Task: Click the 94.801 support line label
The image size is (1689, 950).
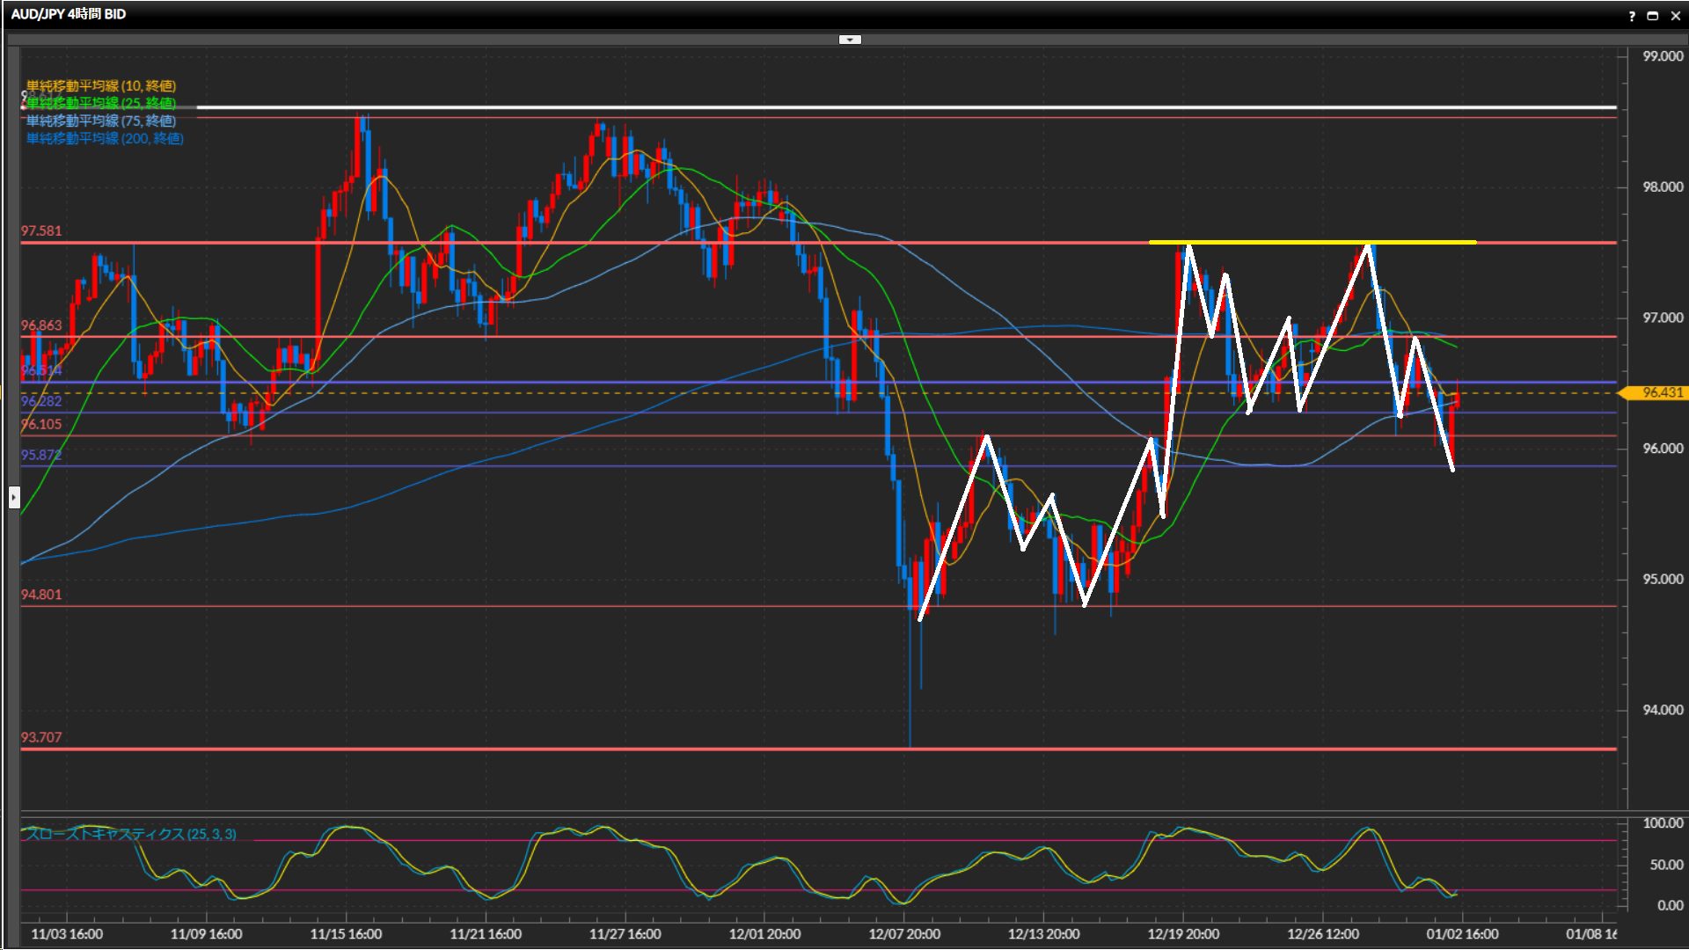Action: click(x=41, y=595)
